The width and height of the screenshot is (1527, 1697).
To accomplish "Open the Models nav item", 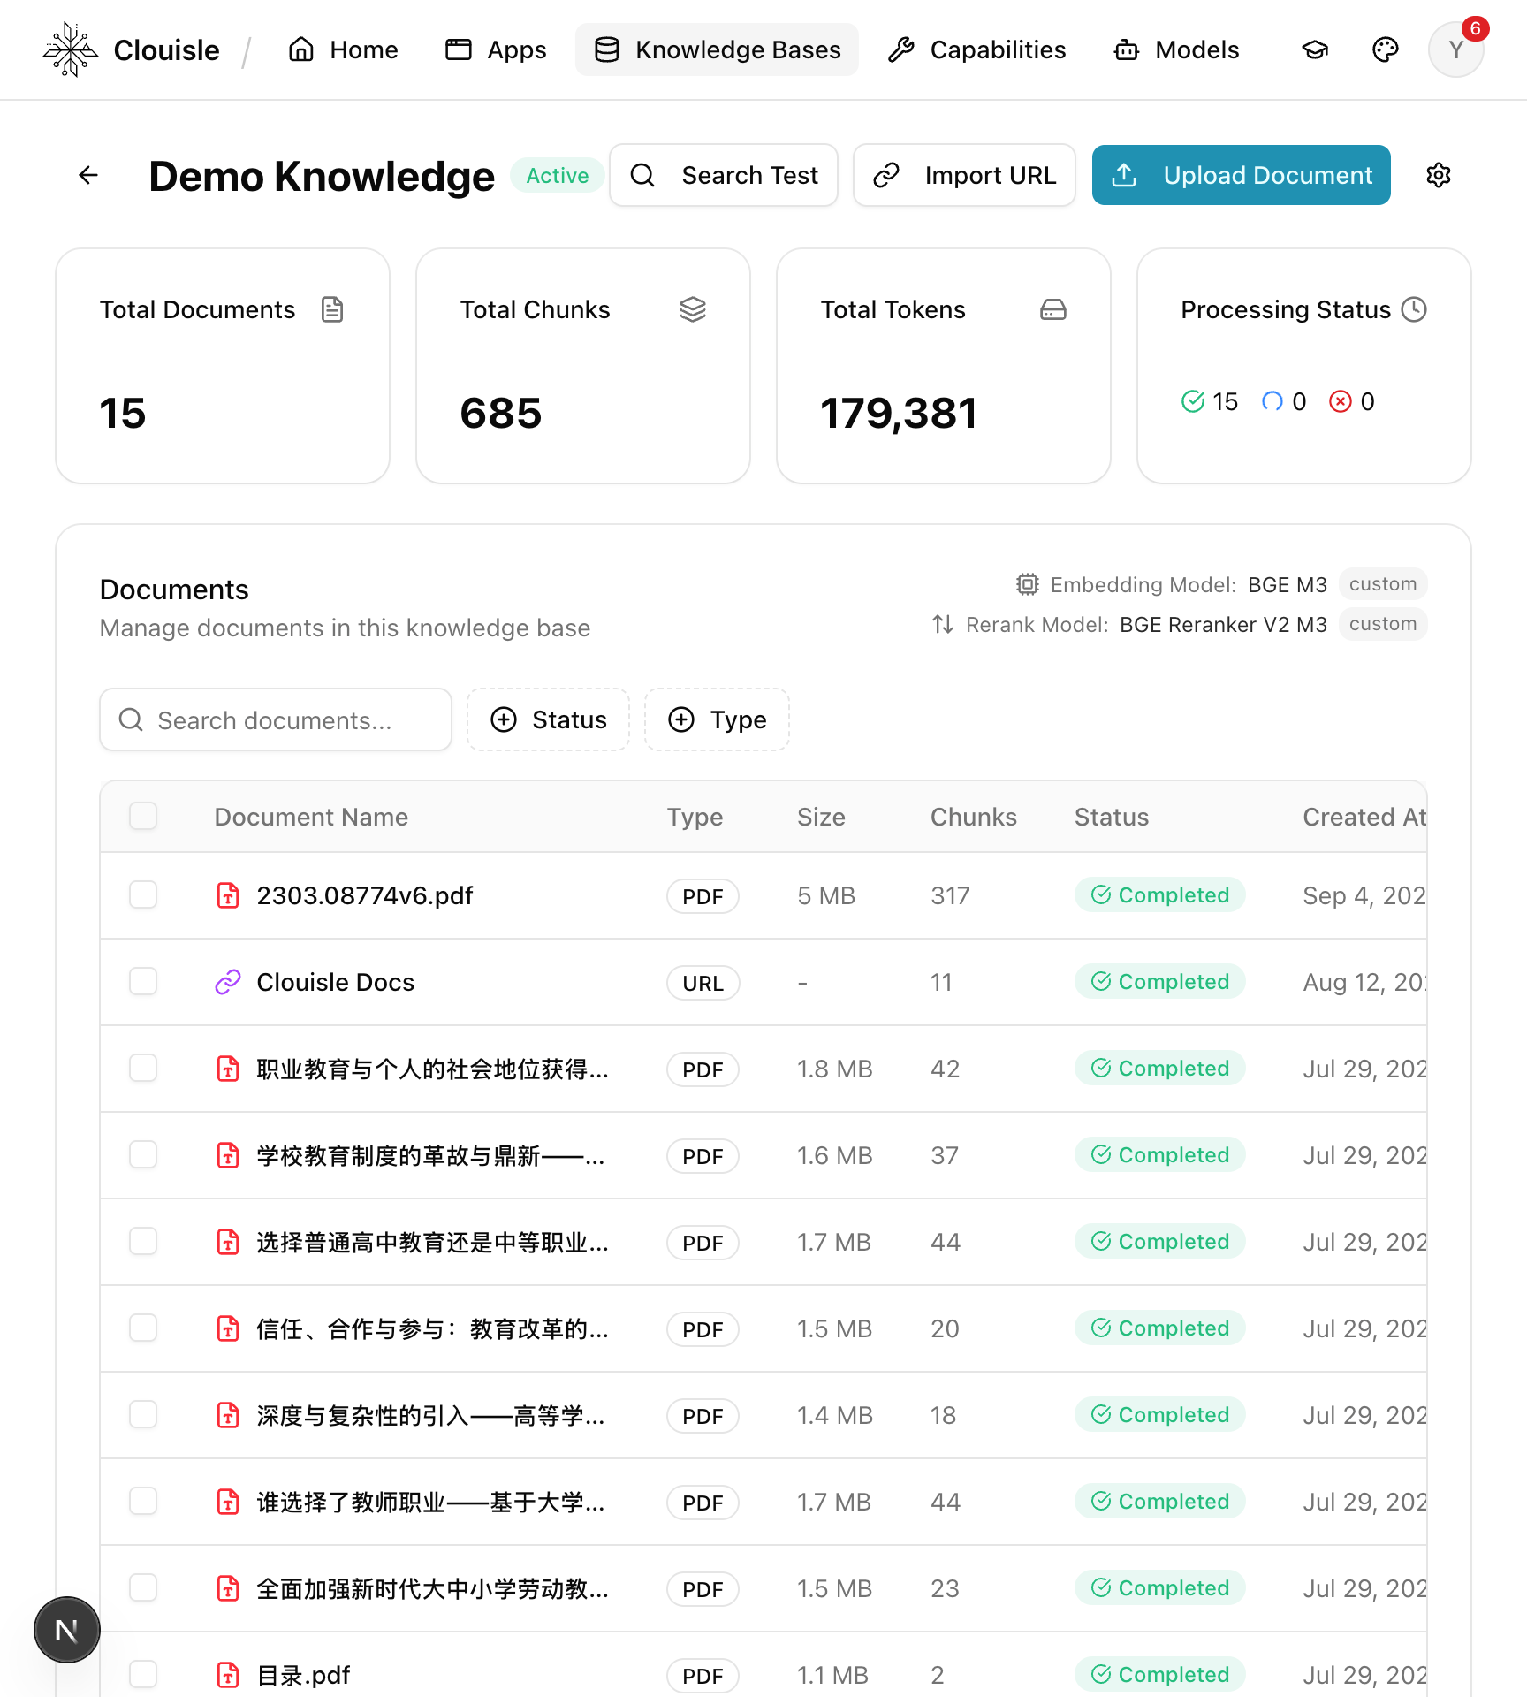I will pos(1176,49).
